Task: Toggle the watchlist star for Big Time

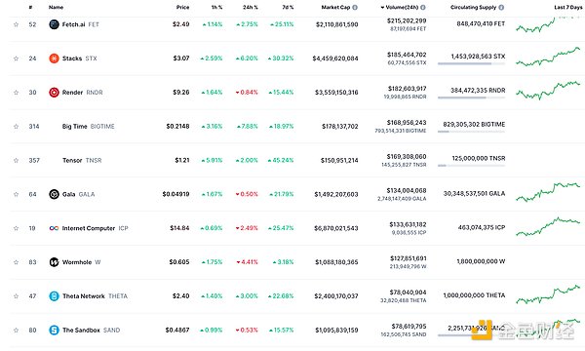Action: 16,127
